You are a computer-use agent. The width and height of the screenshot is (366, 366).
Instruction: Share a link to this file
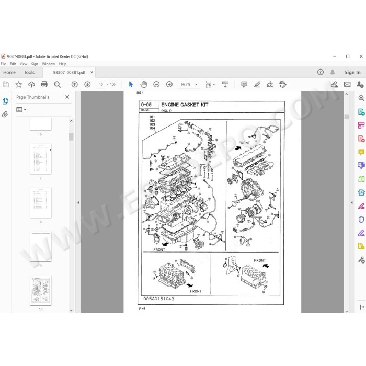[x=334, y=84]
